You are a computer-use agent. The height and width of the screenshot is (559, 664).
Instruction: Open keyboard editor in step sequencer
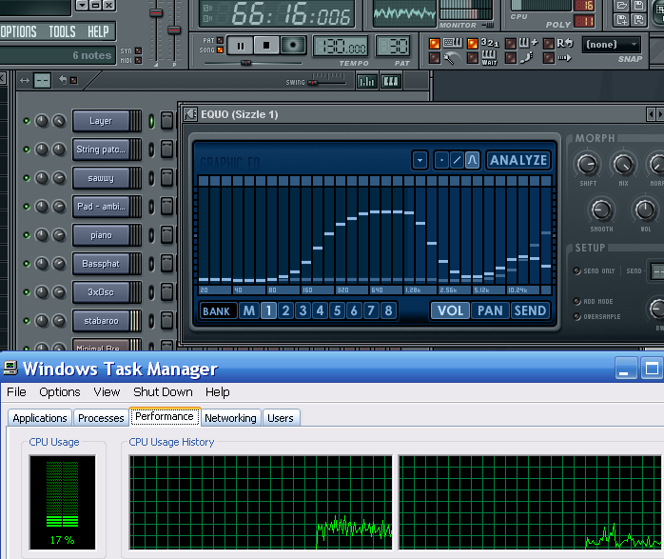(x=391, y=81)
